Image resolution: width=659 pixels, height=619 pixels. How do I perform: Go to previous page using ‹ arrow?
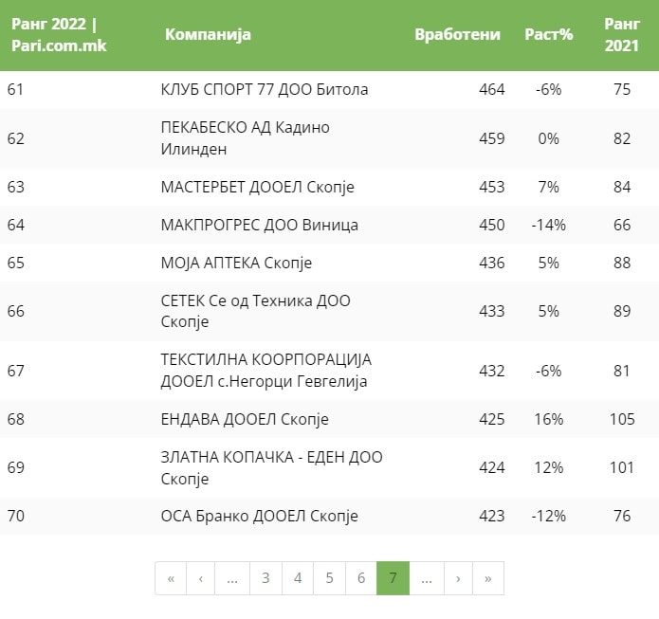[x=201, y=578]
